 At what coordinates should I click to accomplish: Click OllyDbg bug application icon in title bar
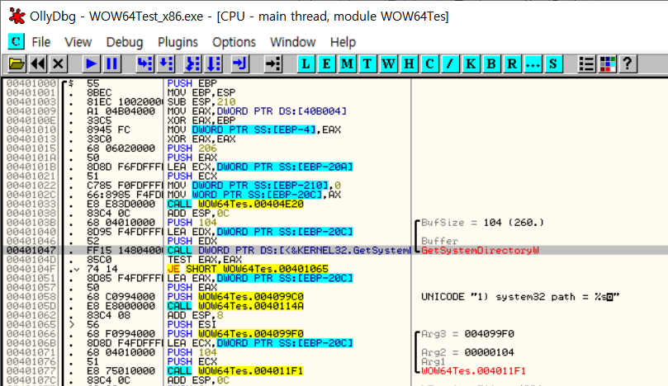click(x=17, y=16)
